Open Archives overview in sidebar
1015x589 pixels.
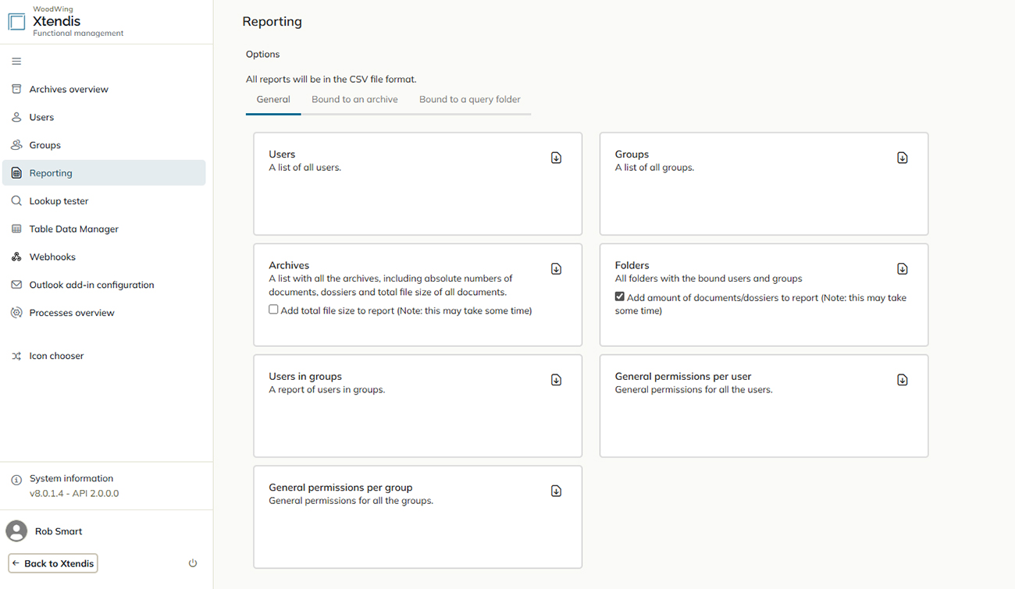point(104,89)
